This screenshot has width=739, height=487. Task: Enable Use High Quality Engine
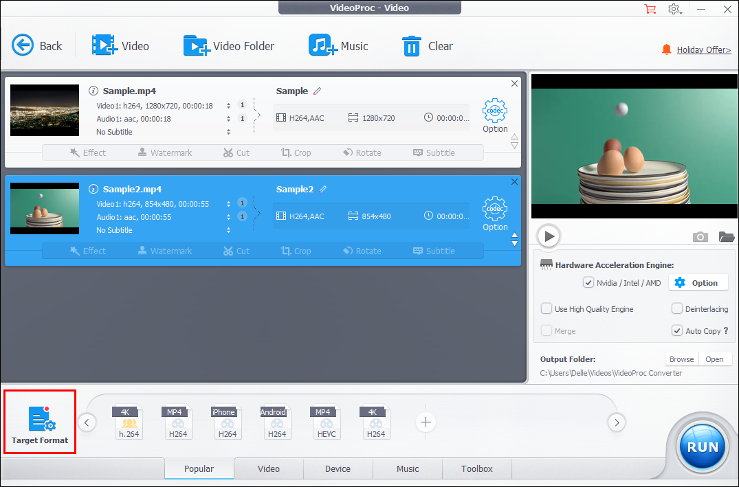547,308
